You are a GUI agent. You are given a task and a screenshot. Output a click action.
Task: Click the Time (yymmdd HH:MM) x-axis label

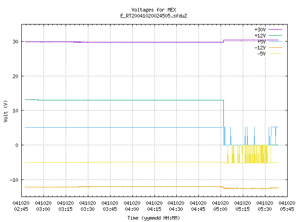click(x=154, y=218)
